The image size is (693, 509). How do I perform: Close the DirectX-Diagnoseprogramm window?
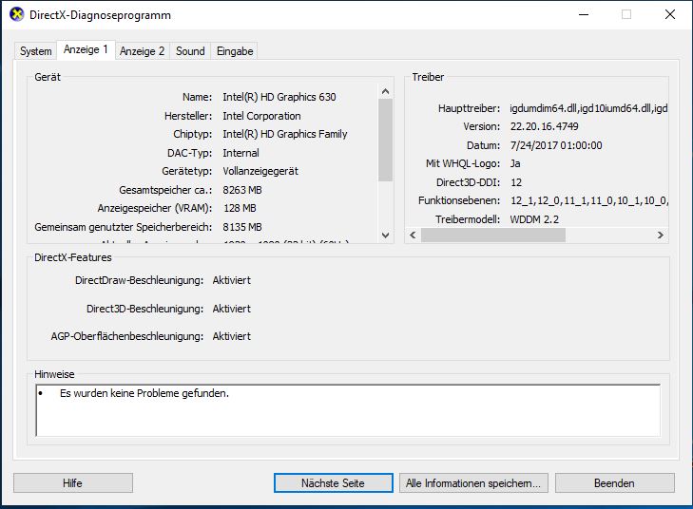tap(669, 14)
